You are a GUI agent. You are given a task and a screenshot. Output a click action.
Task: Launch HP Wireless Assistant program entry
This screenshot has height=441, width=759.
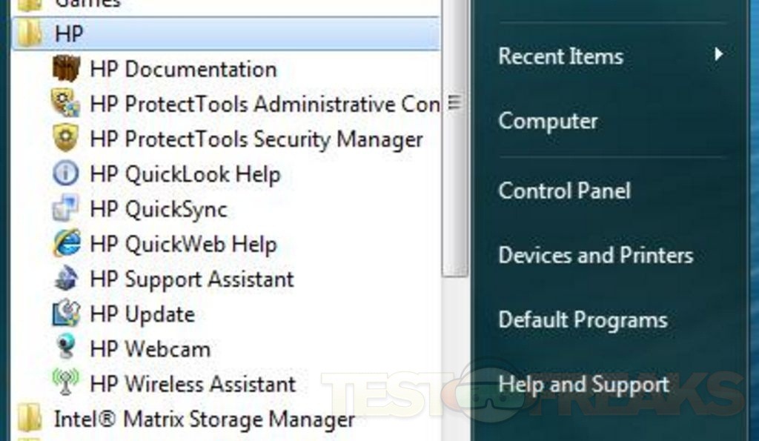193,384
